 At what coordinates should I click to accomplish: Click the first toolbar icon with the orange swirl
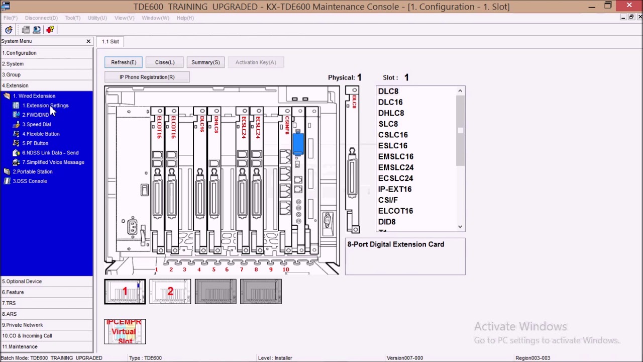click(x=9, y=30)
